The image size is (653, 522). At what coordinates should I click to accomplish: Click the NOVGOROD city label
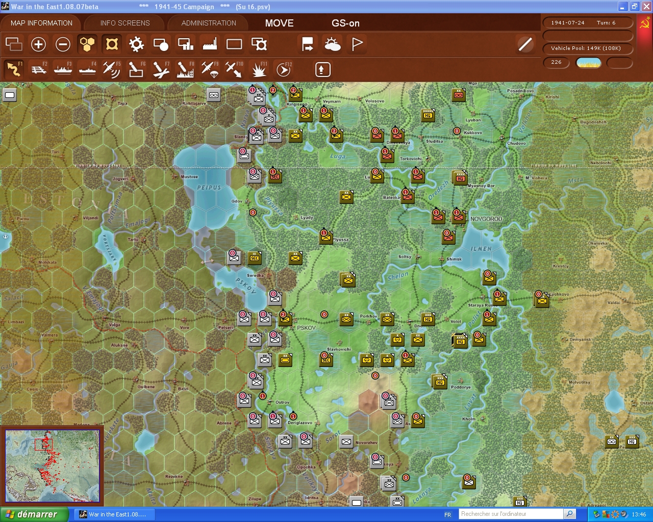[x=486, y=219]
